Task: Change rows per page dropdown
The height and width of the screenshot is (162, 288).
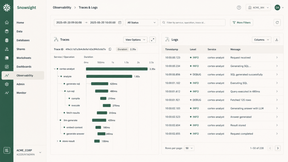Action: click(189, 148)
